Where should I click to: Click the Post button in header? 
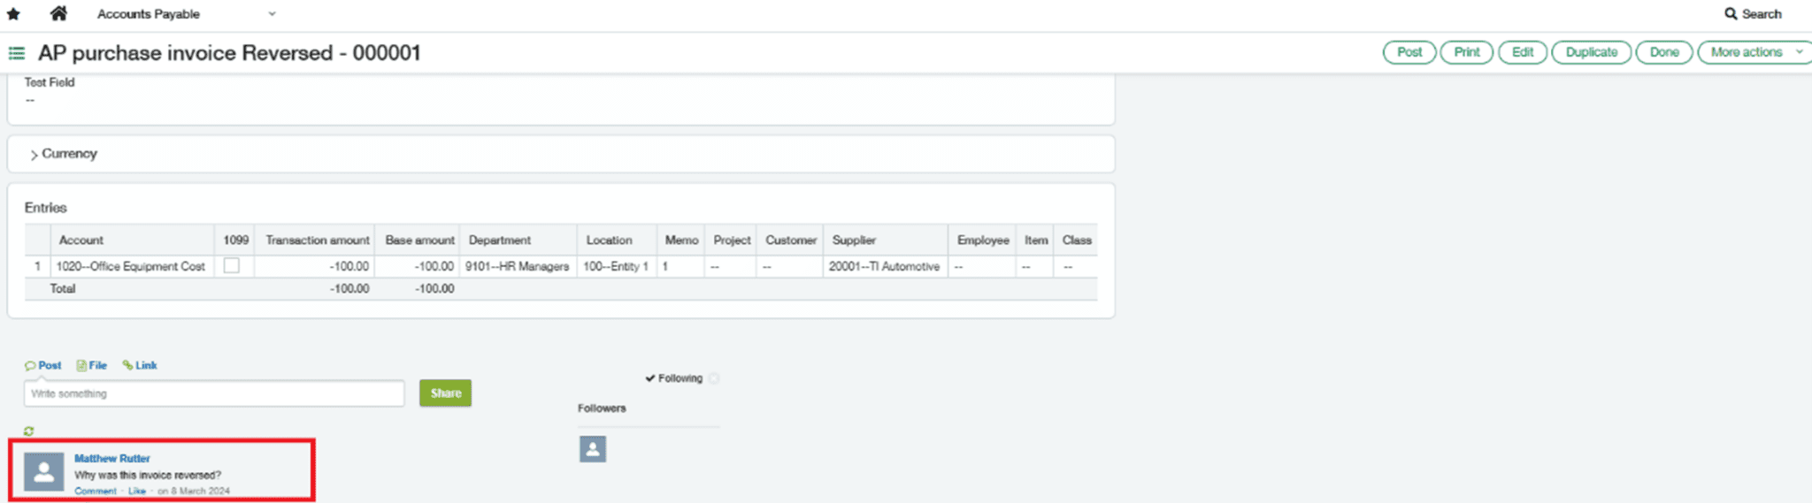point(1409,52)
